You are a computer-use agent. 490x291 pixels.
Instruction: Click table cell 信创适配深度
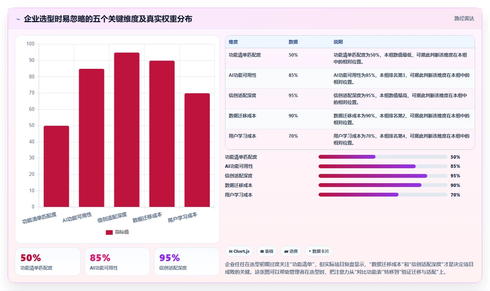coord(242,96)
